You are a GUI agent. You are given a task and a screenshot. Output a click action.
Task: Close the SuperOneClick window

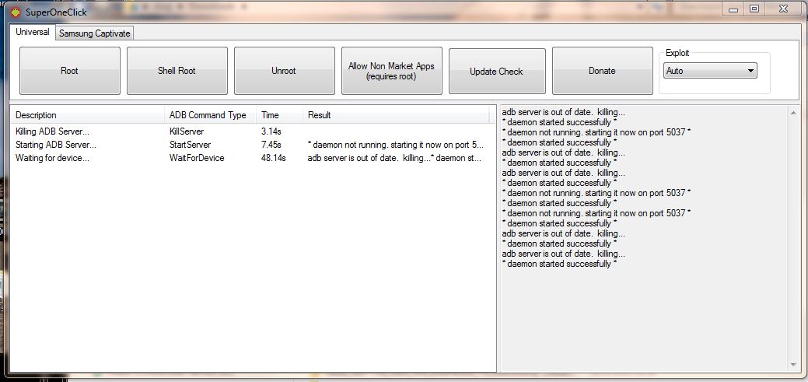783,9
